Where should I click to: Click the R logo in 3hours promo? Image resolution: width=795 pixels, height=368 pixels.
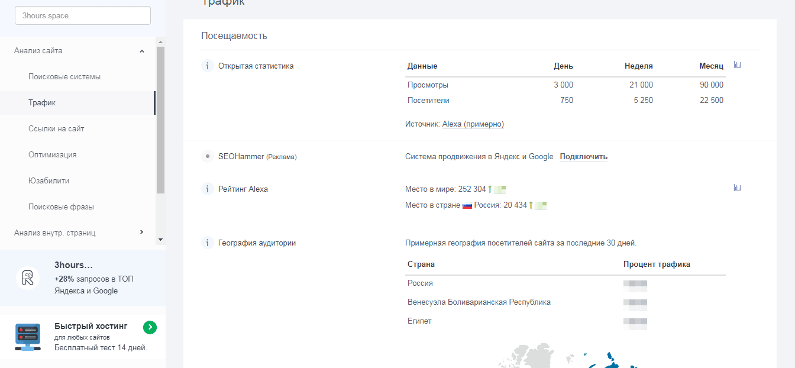click(x=28, y=277)
